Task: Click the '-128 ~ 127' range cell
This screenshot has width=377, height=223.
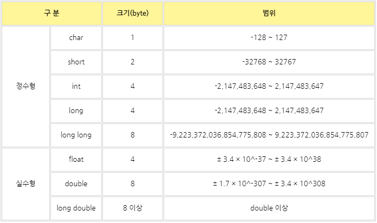Action: tap(269, 38)
